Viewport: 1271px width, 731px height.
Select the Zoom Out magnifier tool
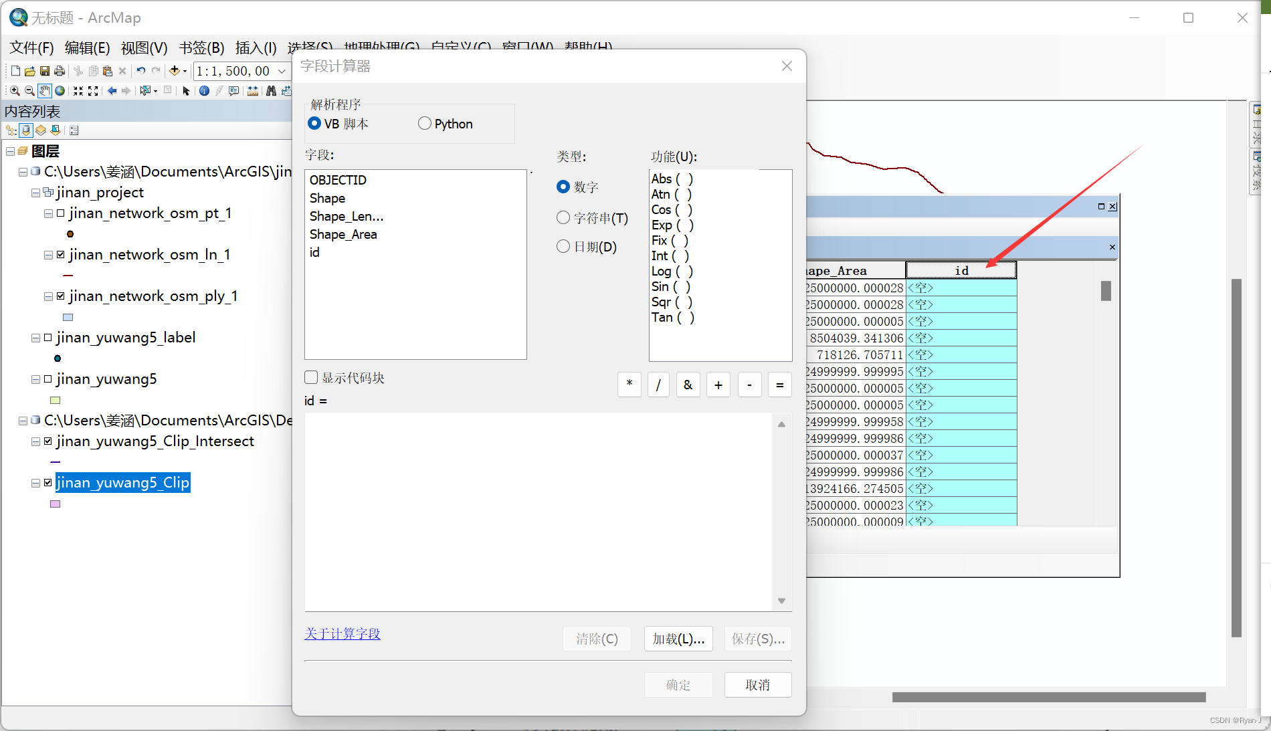click(29, 91)
